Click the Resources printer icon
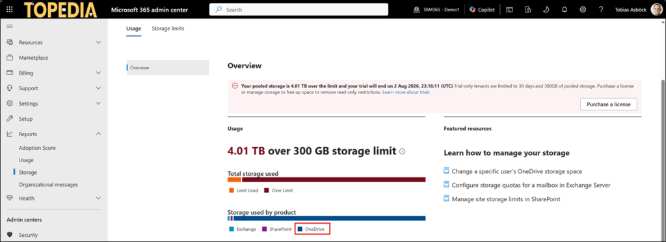The width and height of the screenshot is (666, 242). [x=10, y=42]
